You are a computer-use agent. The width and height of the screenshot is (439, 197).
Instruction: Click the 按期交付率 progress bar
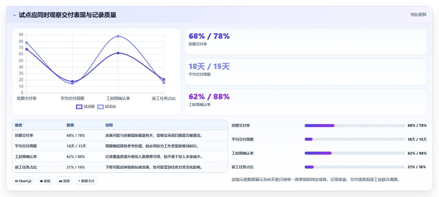pos(355,126)
